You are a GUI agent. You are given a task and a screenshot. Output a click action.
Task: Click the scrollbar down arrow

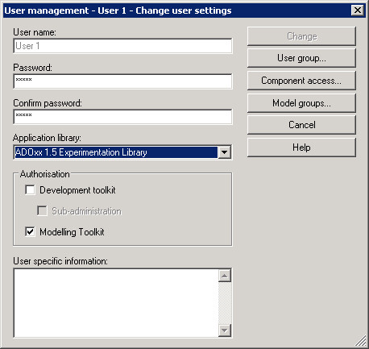(x=225, y=330)
